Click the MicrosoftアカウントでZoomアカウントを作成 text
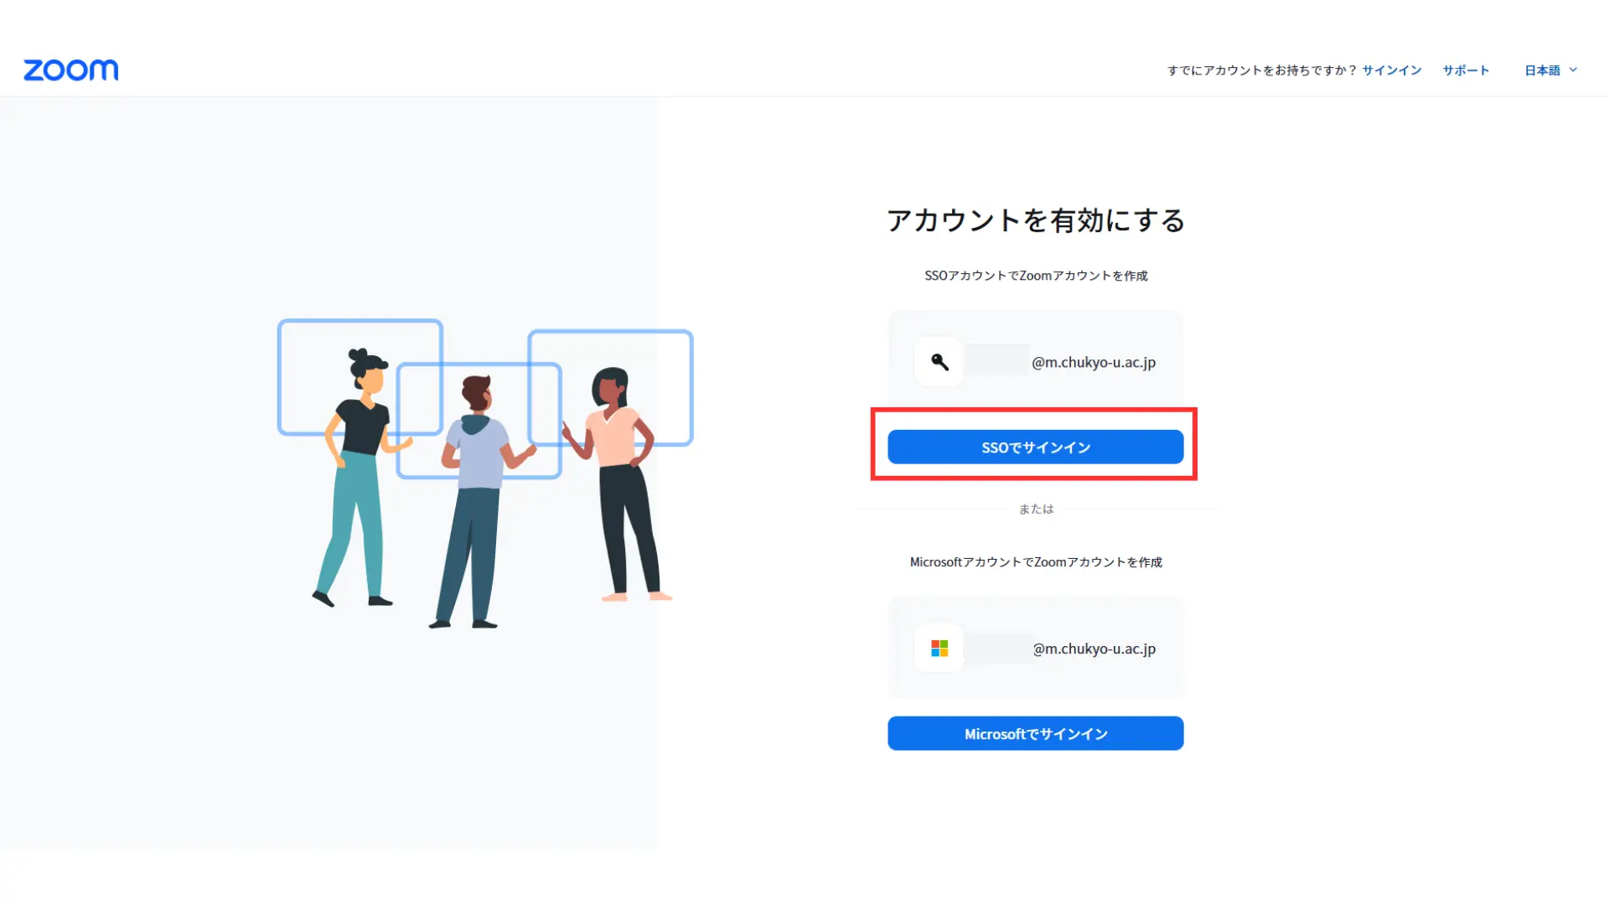The width and height of the screenshot is (1609, 905). [1036, 562]
